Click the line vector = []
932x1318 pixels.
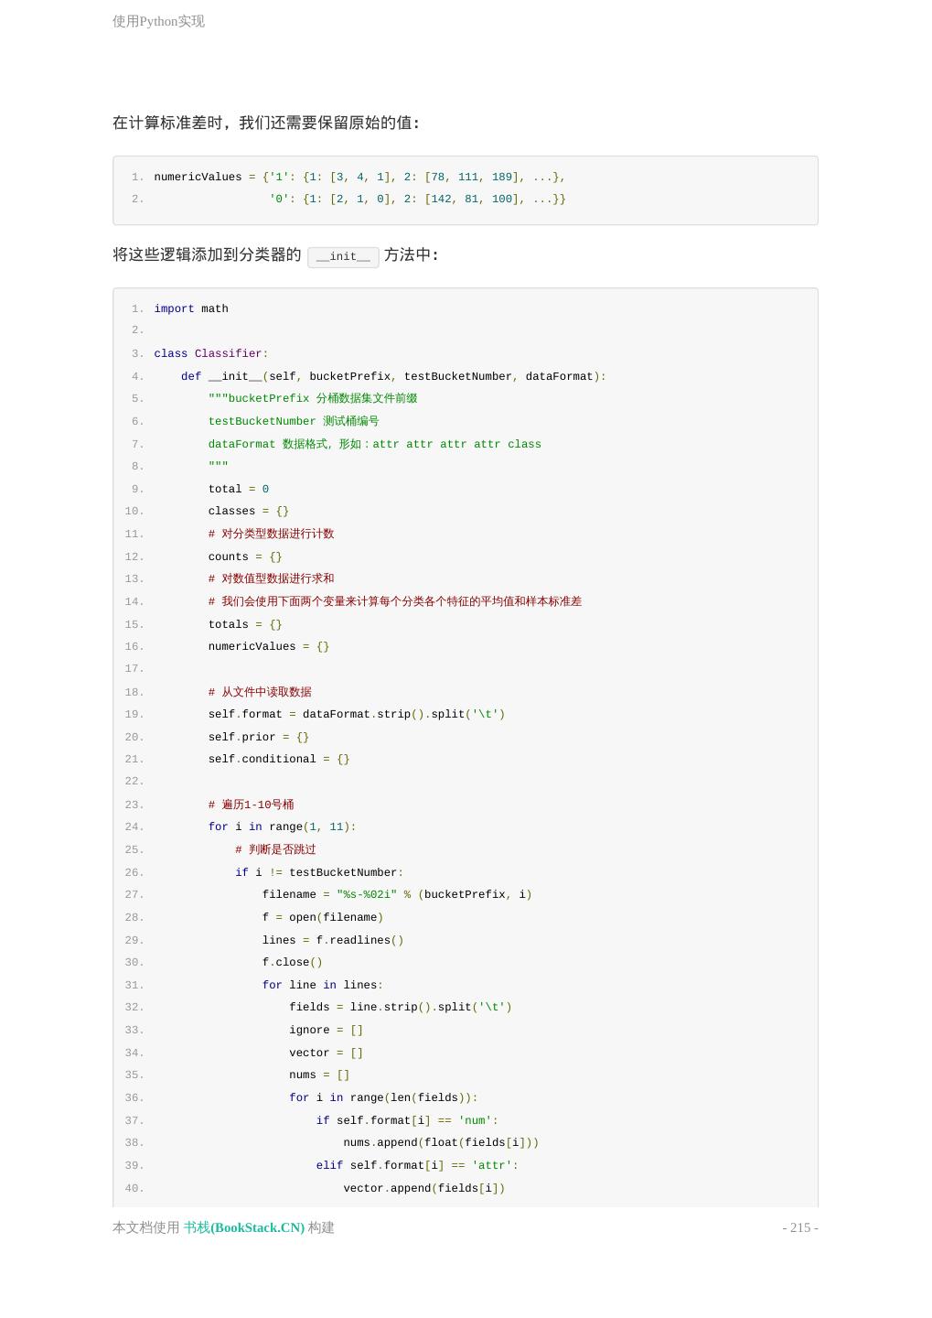pyautogui.click(x=327, y=1053)
